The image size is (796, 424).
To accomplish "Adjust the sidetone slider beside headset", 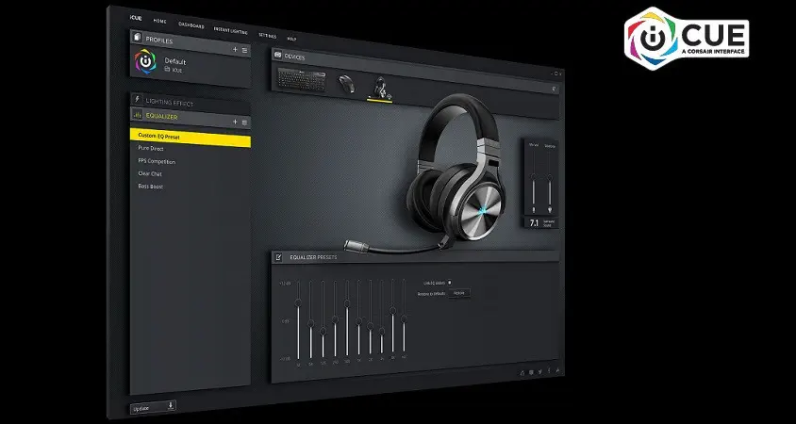I will [x=550, y=177].
